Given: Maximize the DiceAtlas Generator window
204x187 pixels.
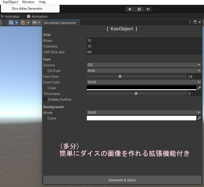Looking at the screenshot, I should pyautogui.click(x=195, y=22).
